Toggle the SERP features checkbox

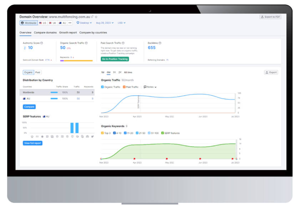click(x=162, y=133)
